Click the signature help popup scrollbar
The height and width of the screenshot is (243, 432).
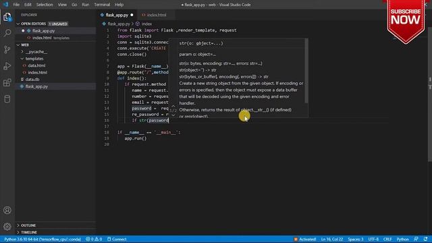point(306,71)
